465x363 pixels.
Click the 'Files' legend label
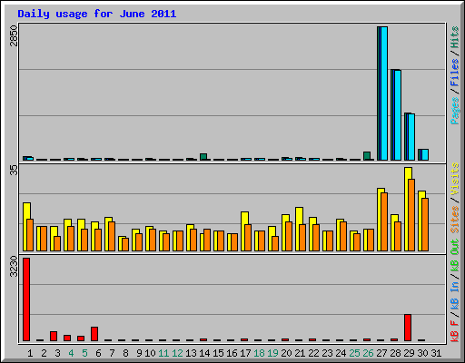455,73
